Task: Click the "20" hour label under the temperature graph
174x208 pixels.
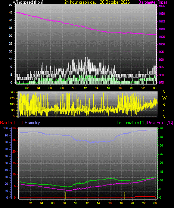Action: click(x=132, y=203)
